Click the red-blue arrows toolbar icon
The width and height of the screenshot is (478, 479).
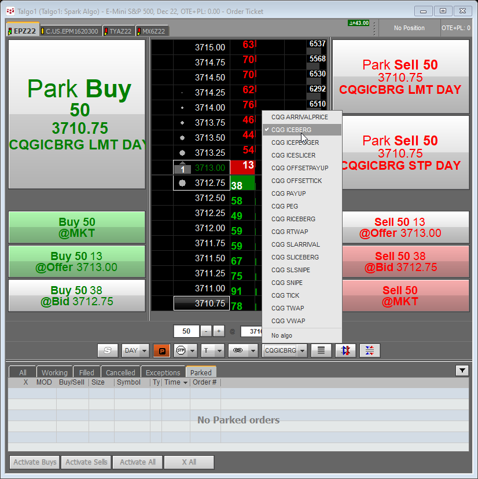click(345, 350)
